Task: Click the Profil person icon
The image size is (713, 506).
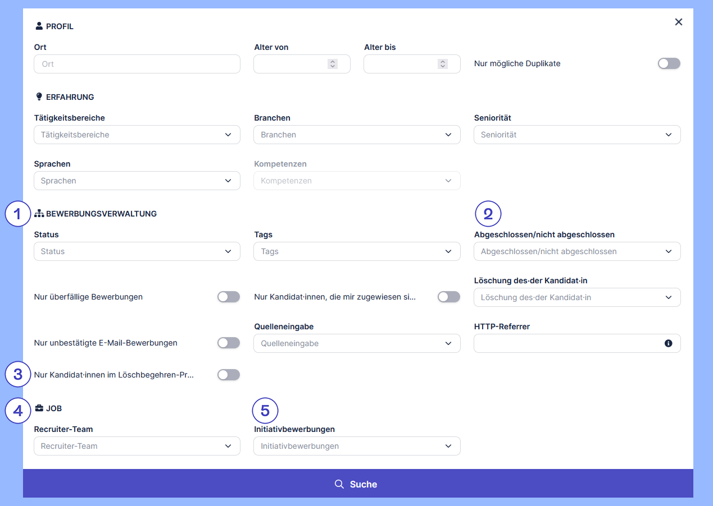Action: [x=39, y=26]
